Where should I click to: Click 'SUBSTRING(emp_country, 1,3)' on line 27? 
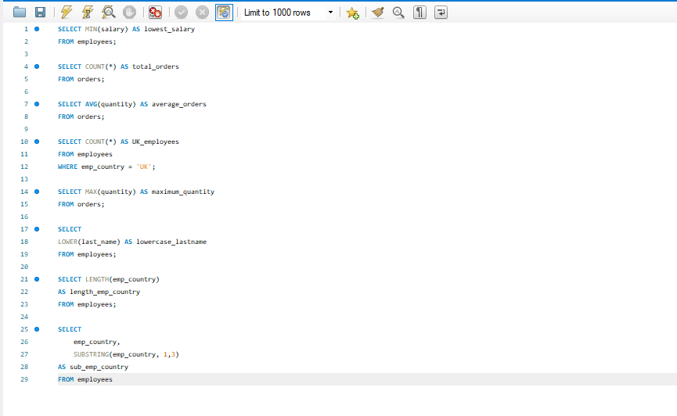coord(126,354)
